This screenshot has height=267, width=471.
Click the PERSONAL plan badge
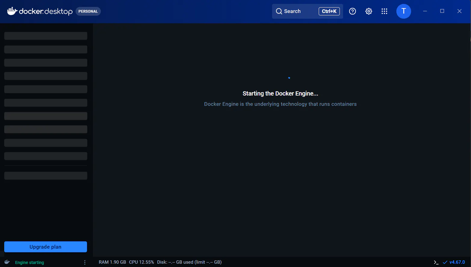(x=88, y=11)
